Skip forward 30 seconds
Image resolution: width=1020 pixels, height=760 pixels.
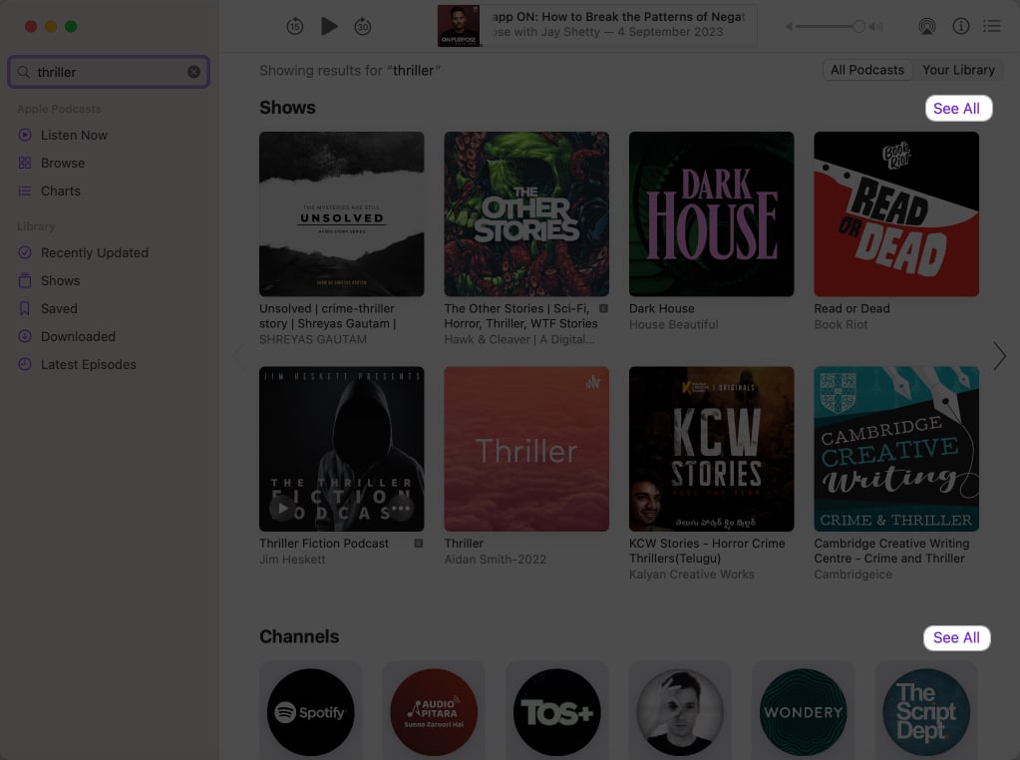pos(362,27)
